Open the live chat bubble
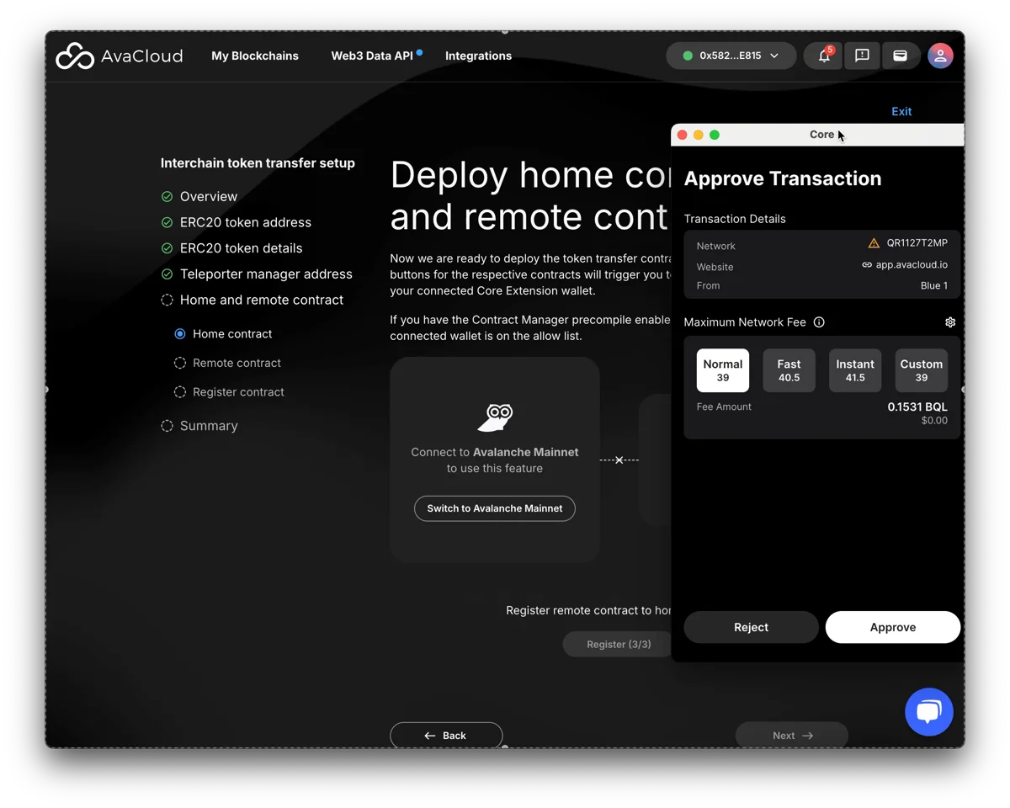 928,711
